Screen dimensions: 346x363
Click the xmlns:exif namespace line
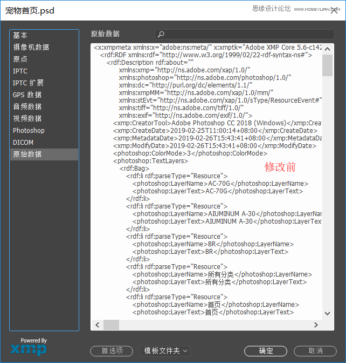[x=186, y=116]
